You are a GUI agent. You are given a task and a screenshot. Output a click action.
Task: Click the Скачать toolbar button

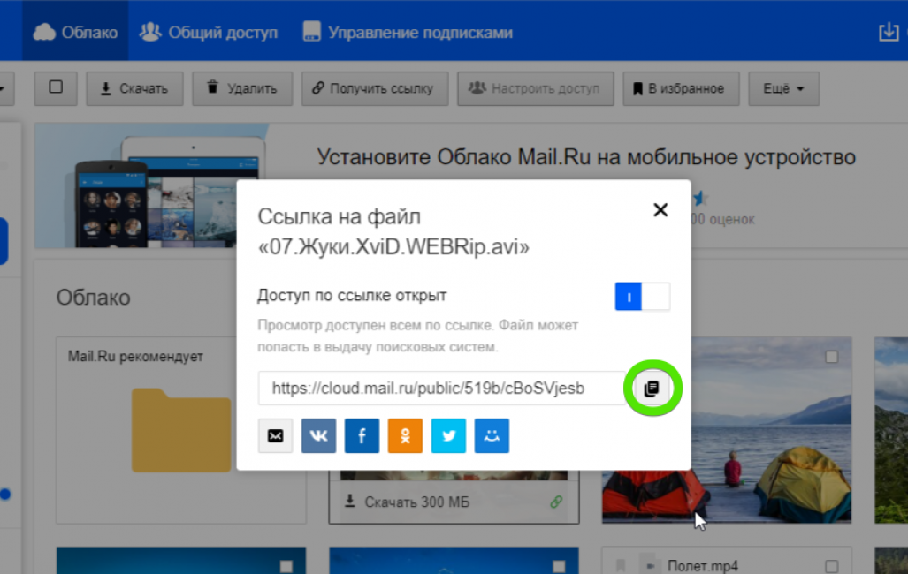[x=134, y=88]
